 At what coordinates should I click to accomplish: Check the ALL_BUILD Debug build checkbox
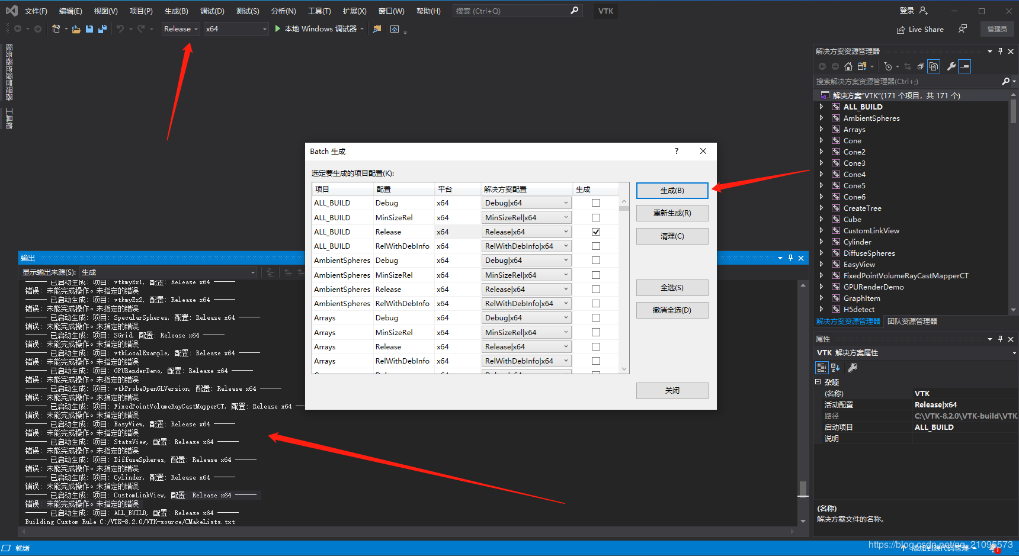click(x=596, y=203)
